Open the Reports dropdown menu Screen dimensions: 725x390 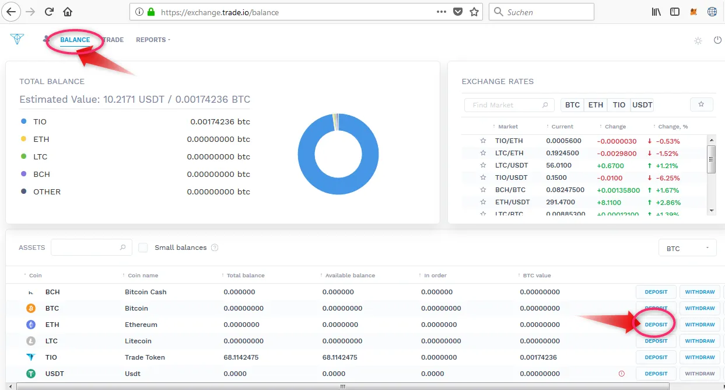pyautogui.click(x=153, y=40)
